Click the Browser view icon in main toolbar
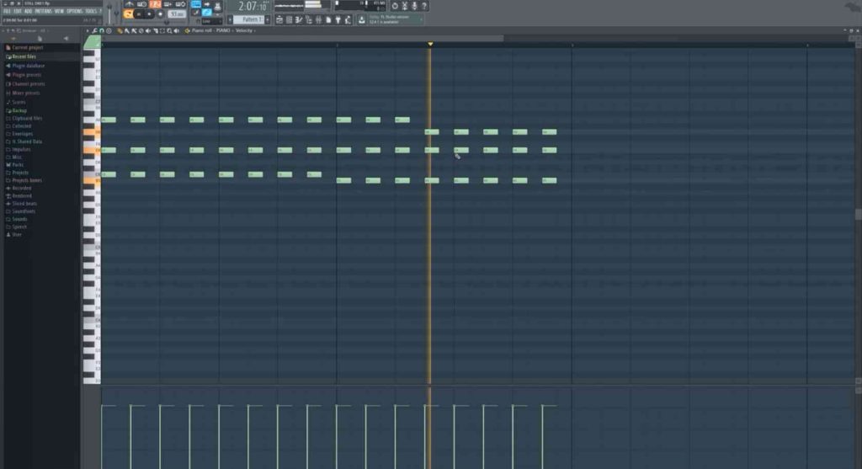Viewport: 862px width, 469px height. point(308,20)
